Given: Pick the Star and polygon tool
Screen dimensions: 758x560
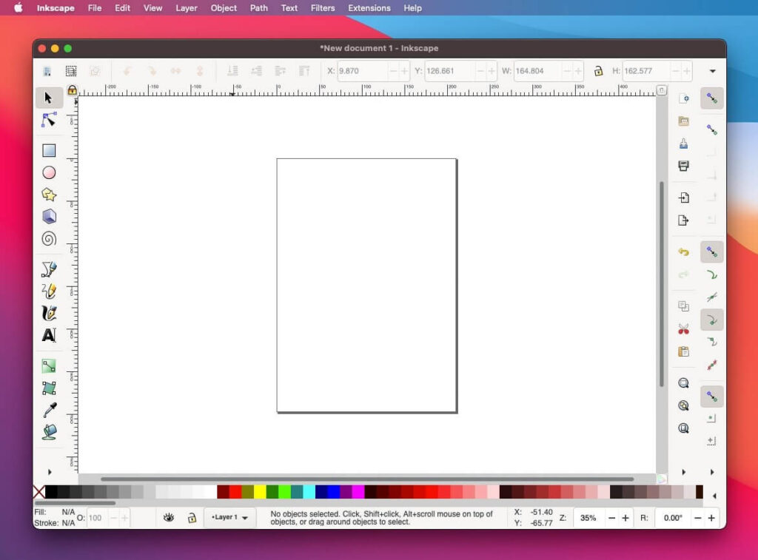Looking at the screenshot, I should point(49,195).
